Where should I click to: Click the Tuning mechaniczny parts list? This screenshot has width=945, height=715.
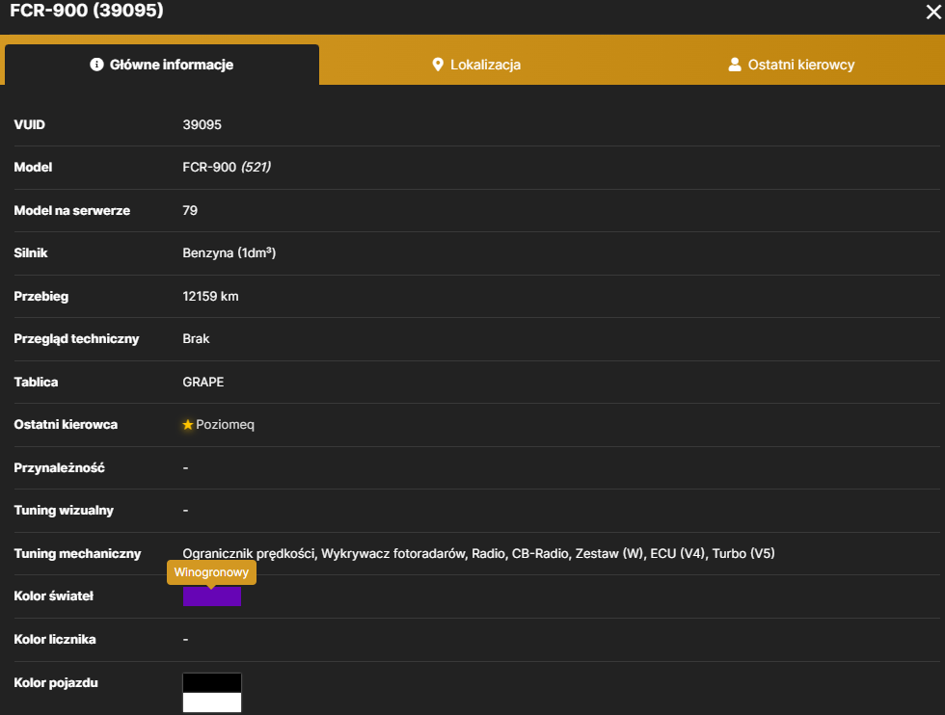pyautogui.click(x=478, y=553)
